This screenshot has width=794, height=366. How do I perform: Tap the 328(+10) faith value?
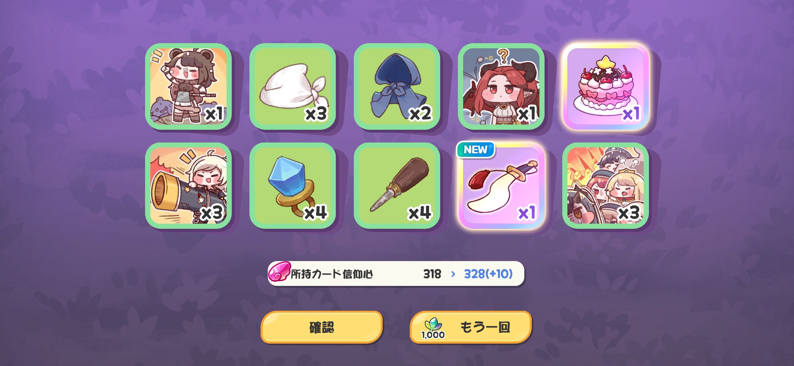point(488,274)
